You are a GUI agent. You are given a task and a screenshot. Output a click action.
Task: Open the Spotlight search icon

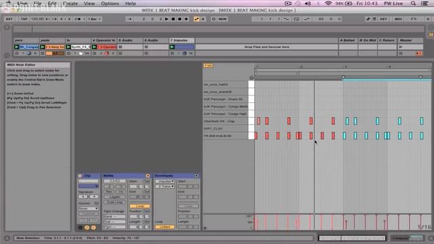click(413, 3)
